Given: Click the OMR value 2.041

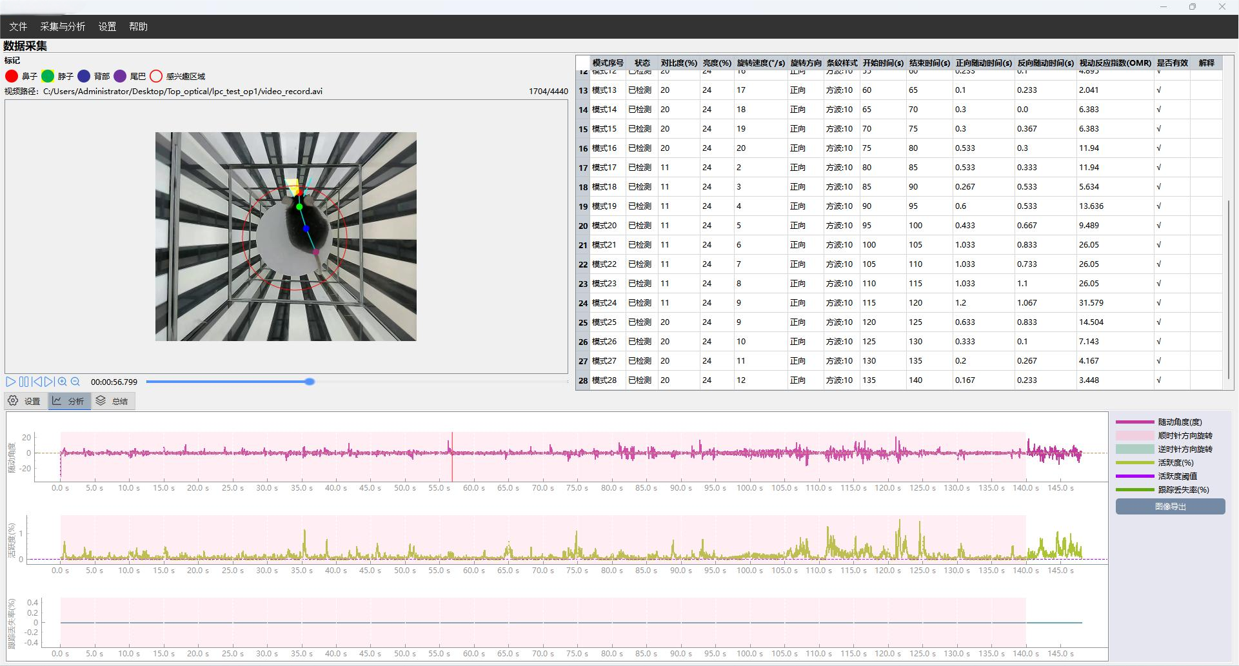Looking at the screenshot, I should (x=1115, y=90).
